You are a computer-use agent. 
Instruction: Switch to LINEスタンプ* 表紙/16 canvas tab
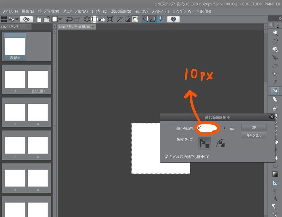click(76, 27)
